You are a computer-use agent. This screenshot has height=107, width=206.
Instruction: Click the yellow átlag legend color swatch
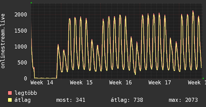click(10, 100)
